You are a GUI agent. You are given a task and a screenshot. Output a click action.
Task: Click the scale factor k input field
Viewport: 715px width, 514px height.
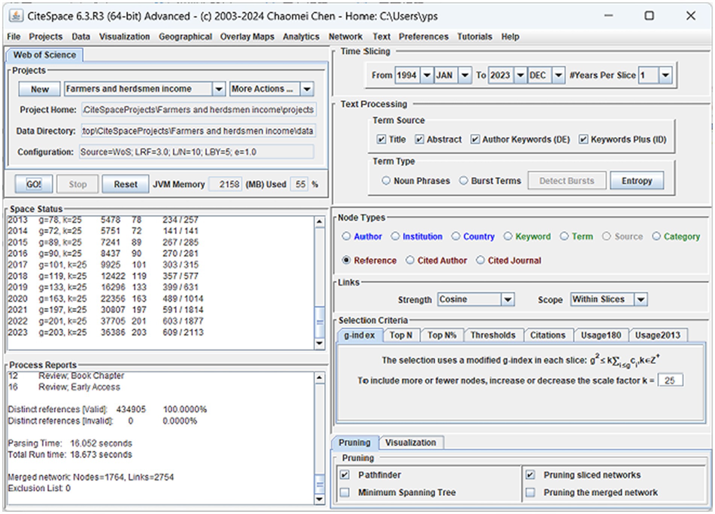coord(670,381)
